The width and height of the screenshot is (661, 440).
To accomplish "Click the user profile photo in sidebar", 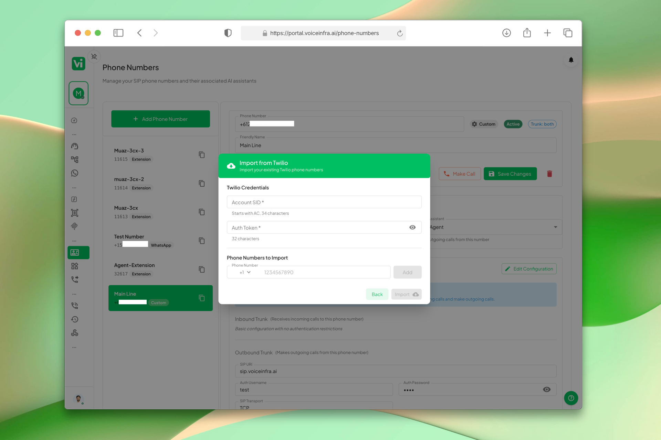I will tap(78, 399).
